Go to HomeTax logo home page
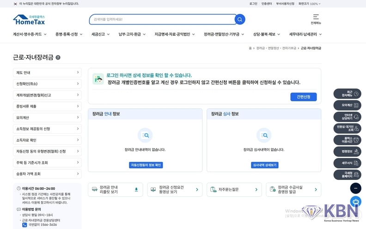The height and width of the screenshot is (229, 366). point(32,20)
